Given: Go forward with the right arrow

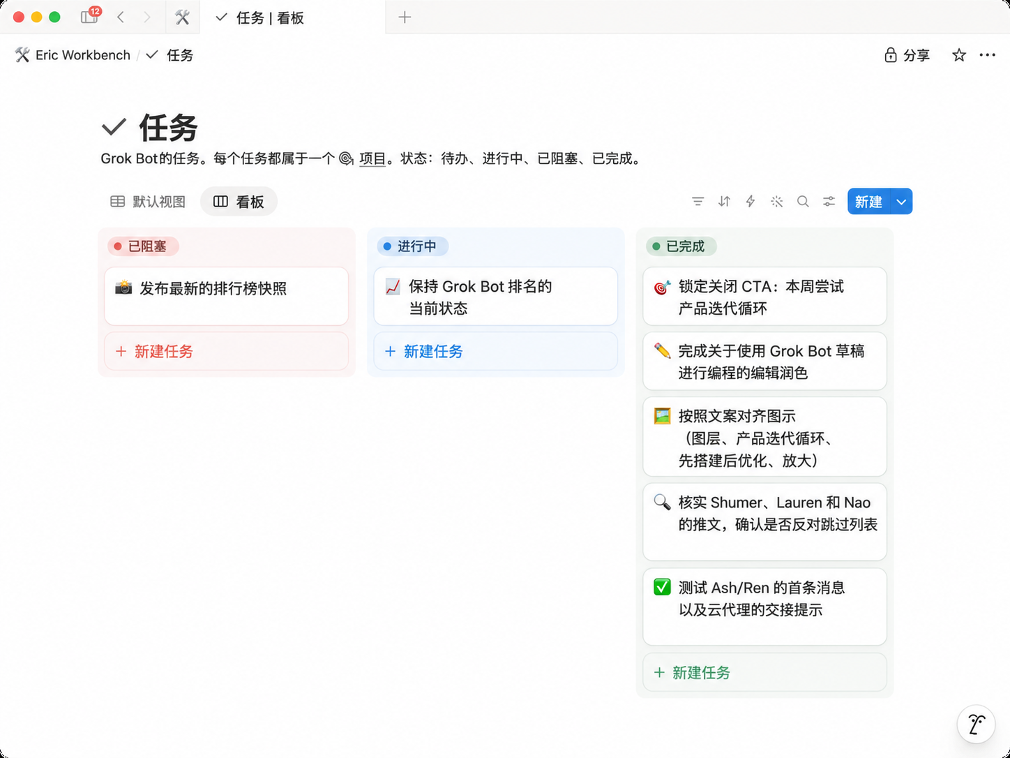Looking at the screenshot, I should coord(146,17).
